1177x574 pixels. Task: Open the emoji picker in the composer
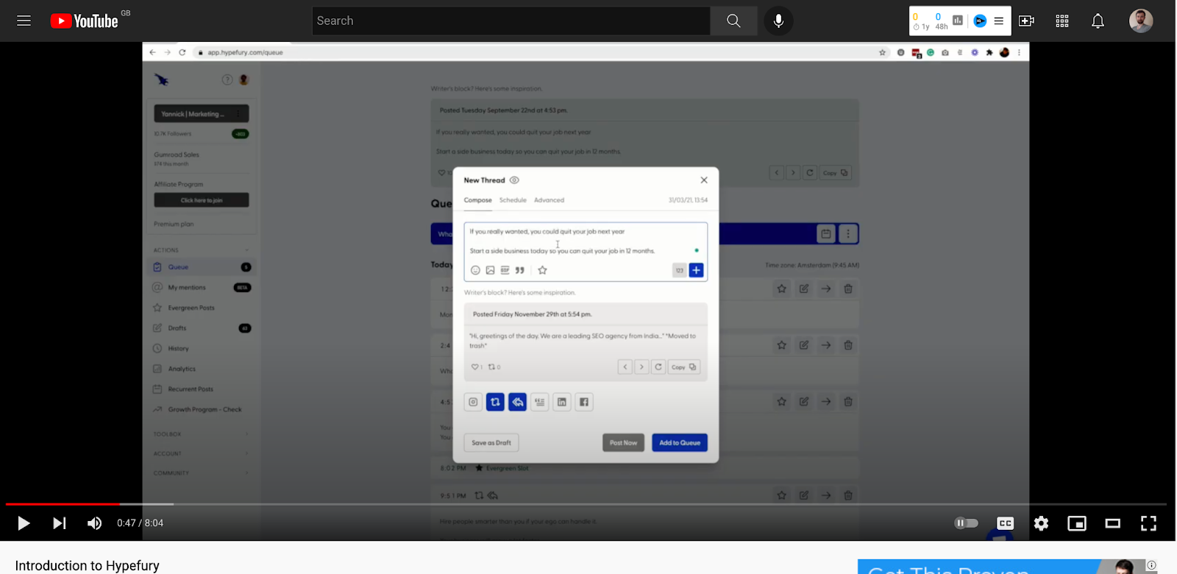475,270
